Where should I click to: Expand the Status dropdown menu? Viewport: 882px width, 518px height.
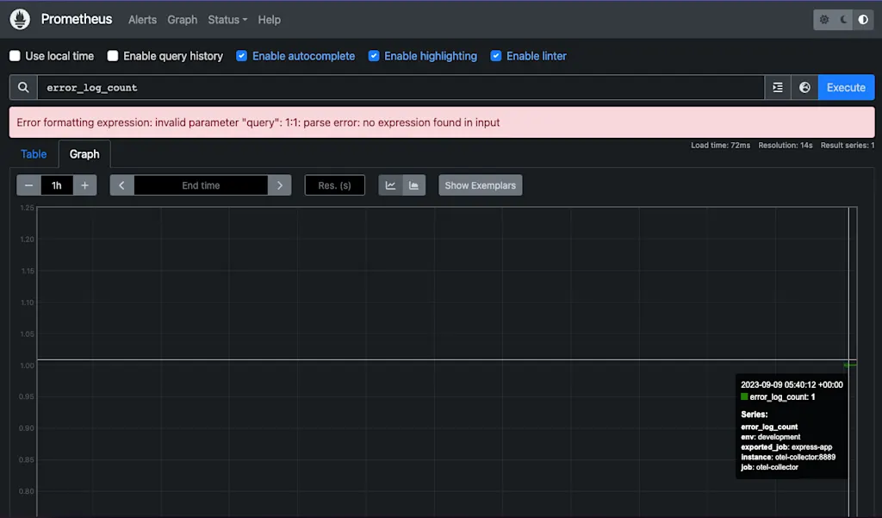(227, 20)
